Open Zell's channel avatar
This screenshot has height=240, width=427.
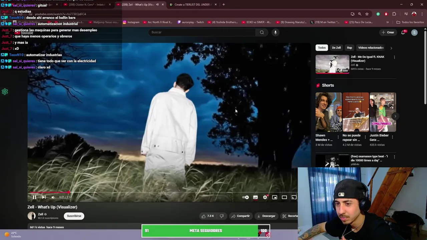pos(32,216)
